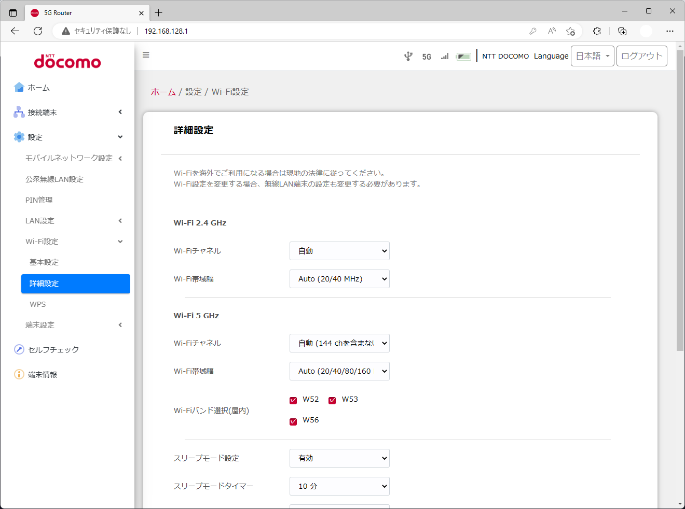Viewport: 685px width, 509px height.
Task: Toggle the W56 band checkbox
Action: coord(293,421)
